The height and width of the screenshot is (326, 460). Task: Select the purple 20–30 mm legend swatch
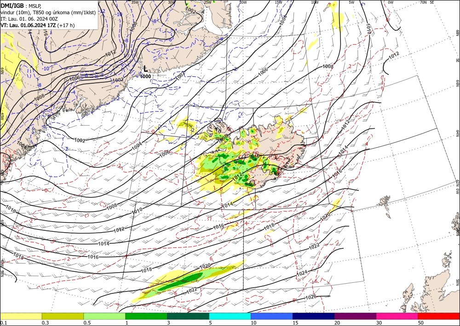355,316
